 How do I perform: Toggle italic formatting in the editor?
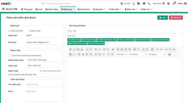74,49
